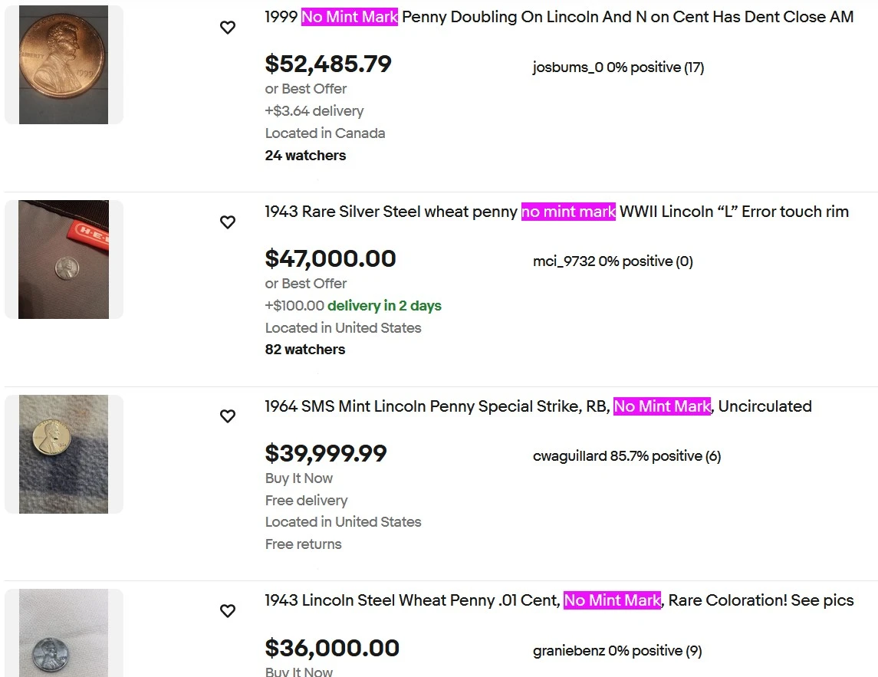
Task: View the 1943 steel penny on red tag photo
Action: 64,259
